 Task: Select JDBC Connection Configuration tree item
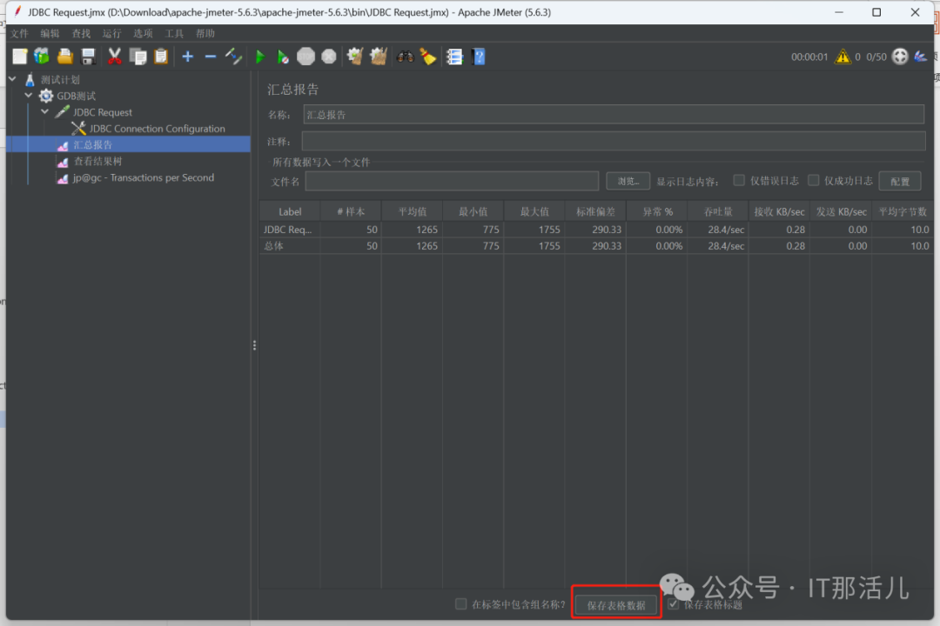157,128
